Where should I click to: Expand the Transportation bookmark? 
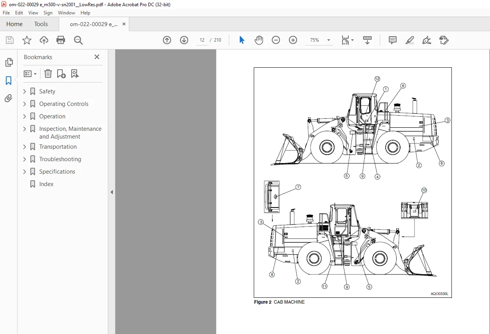pyautogui.click(x=25, y=147)
